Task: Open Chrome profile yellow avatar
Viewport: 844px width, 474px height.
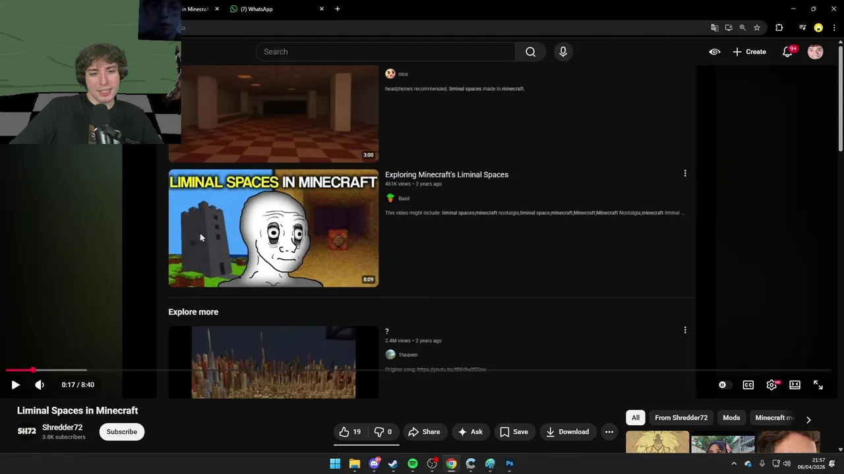Action: coord(818,28)
